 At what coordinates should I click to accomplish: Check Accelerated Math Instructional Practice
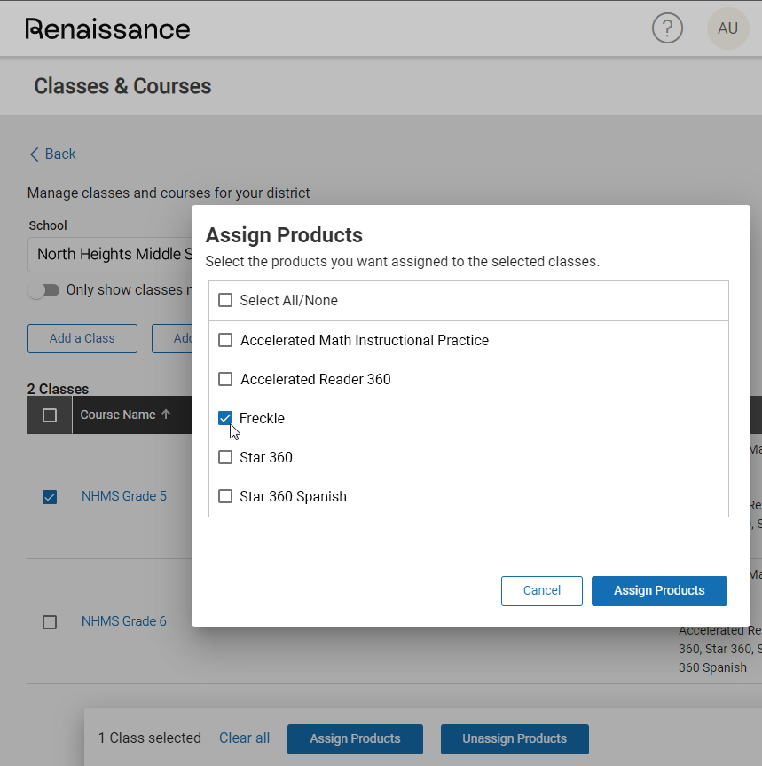(225, 340)
